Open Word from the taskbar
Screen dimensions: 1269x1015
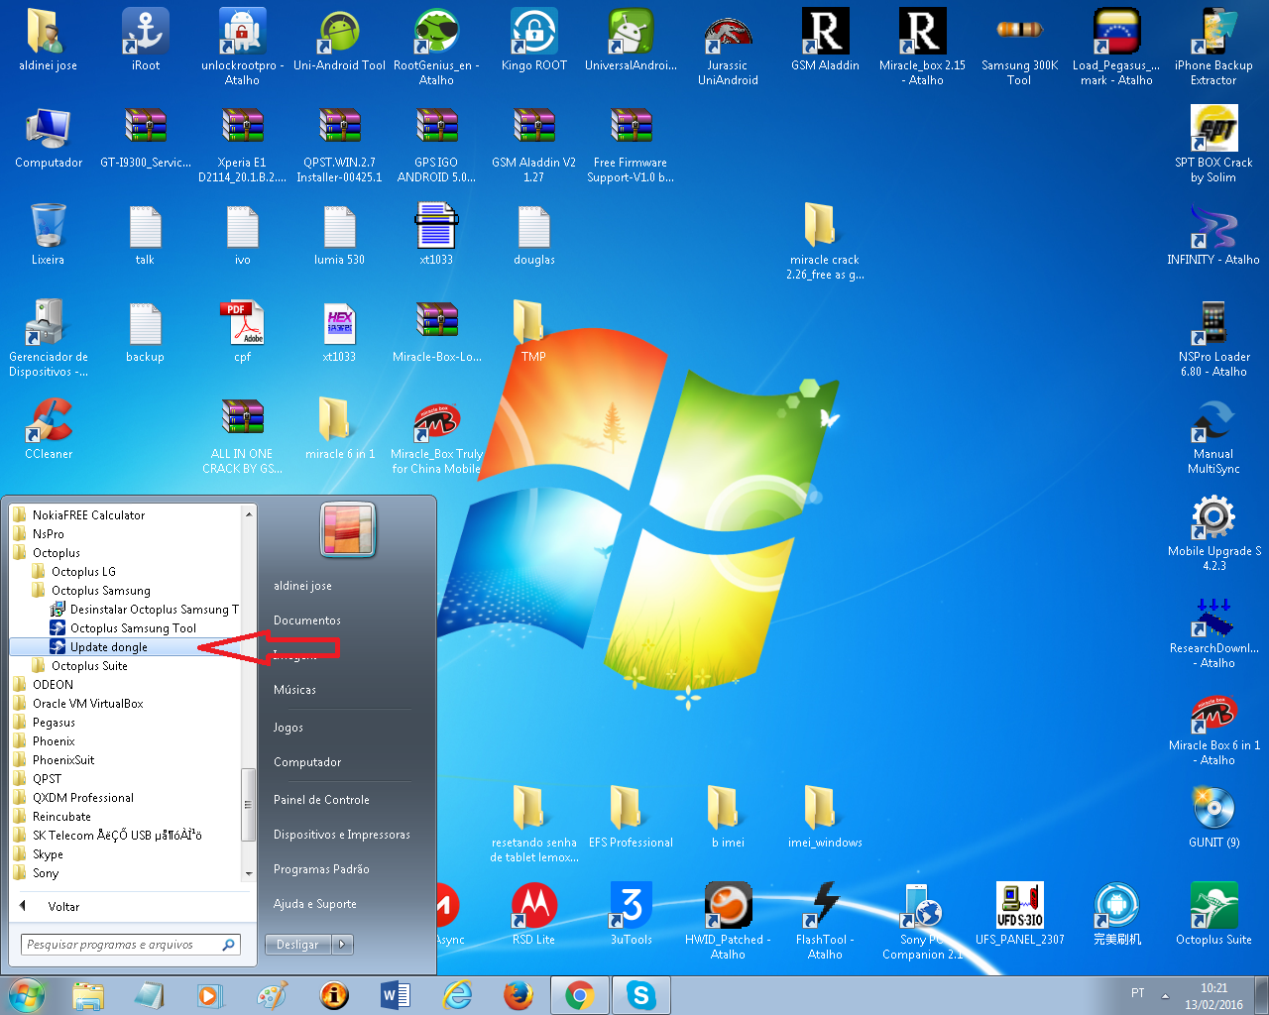(x=395, y=995)
